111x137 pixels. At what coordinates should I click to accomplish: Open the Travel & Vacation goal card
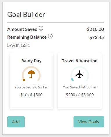pyautogui.click(x=80, y=81)
